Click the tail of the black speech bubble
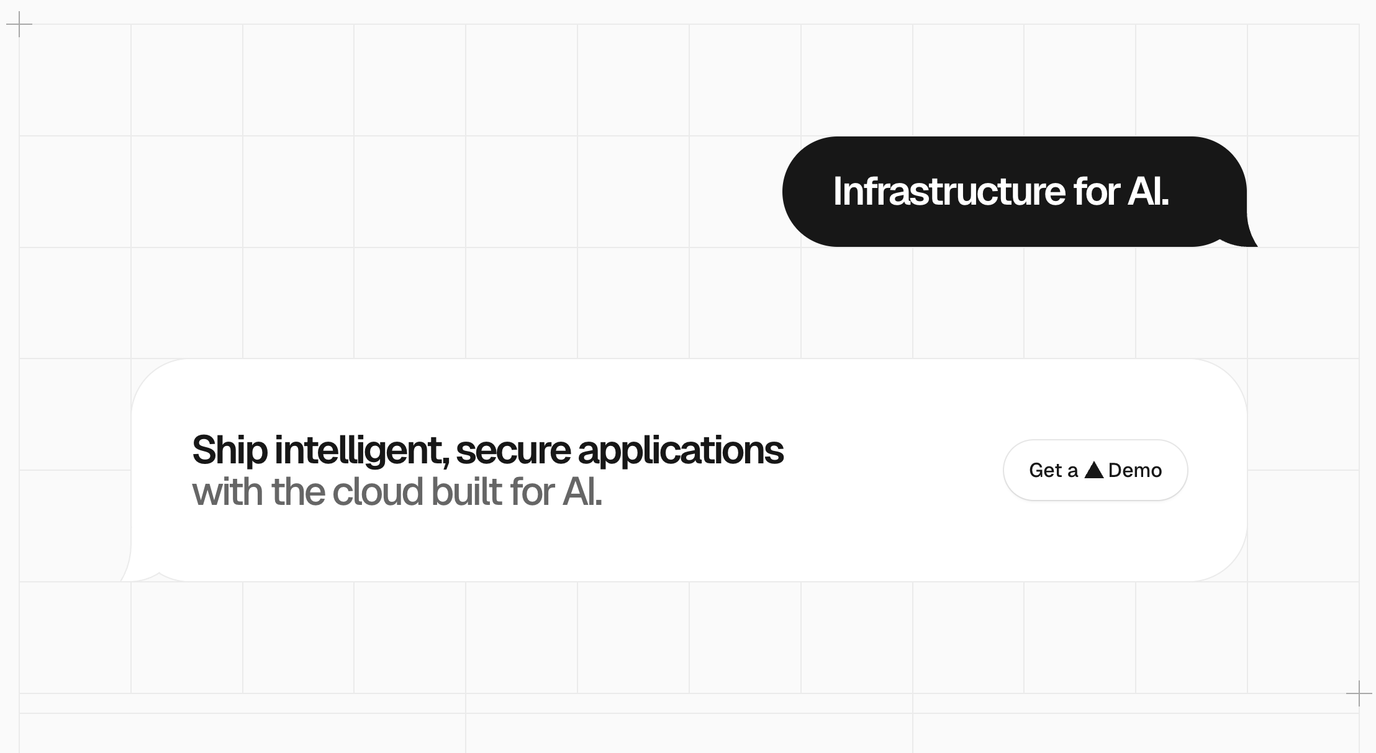Image resolution: width=1376 pixels, height=753 pixels. click(1244, 239)
